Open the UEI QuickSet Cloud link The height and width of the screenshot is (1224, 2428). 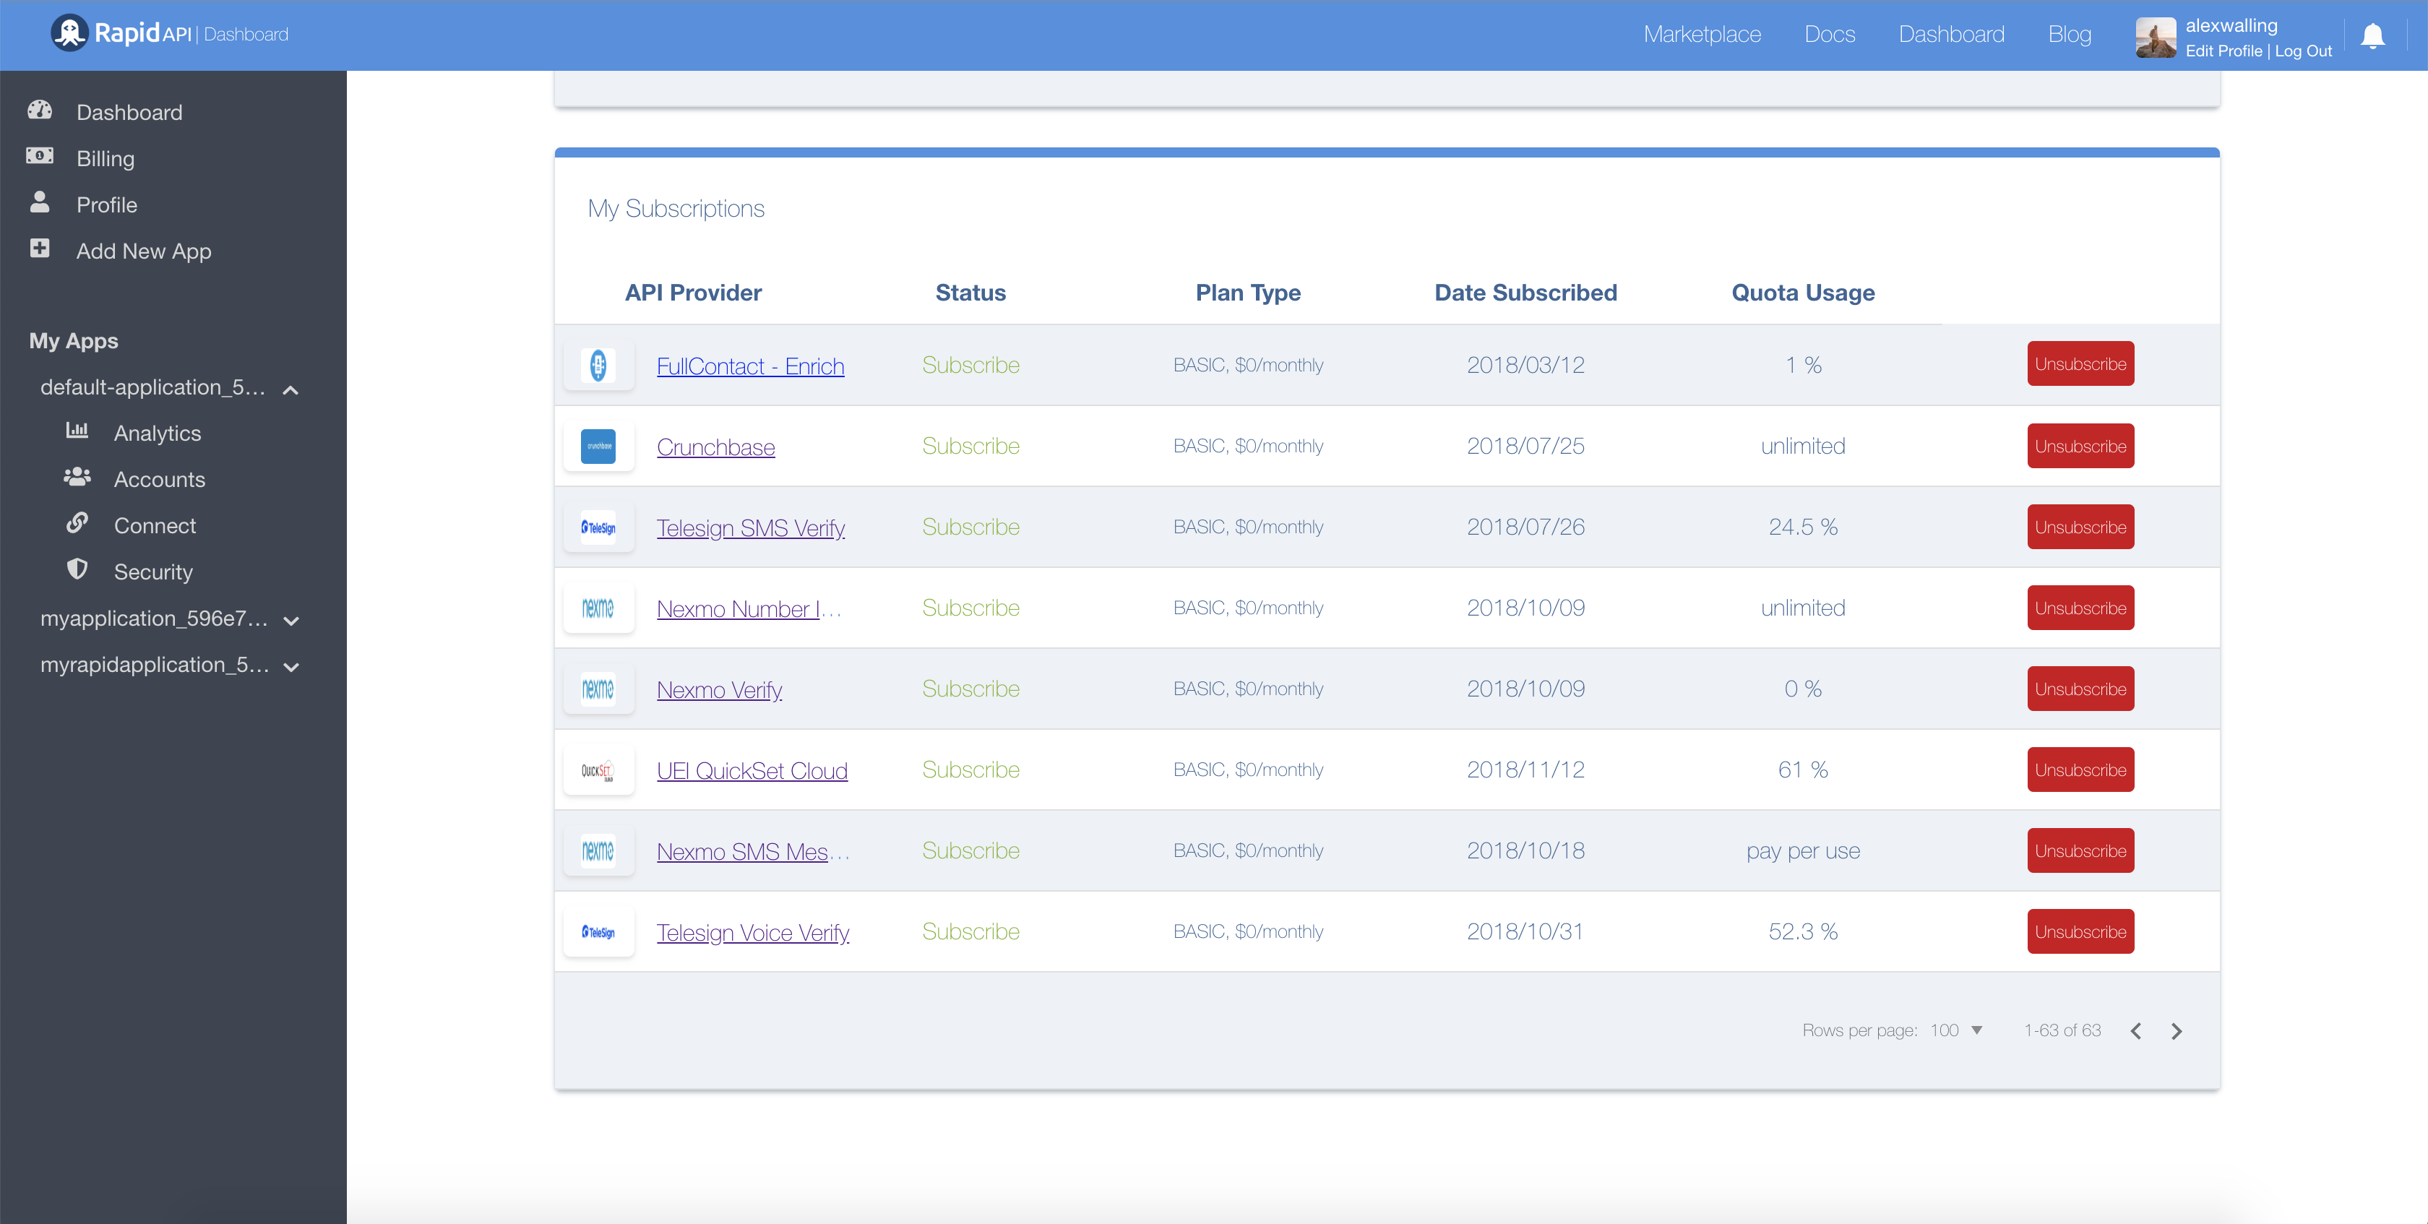pyautogui.click(x=752, y=771)
